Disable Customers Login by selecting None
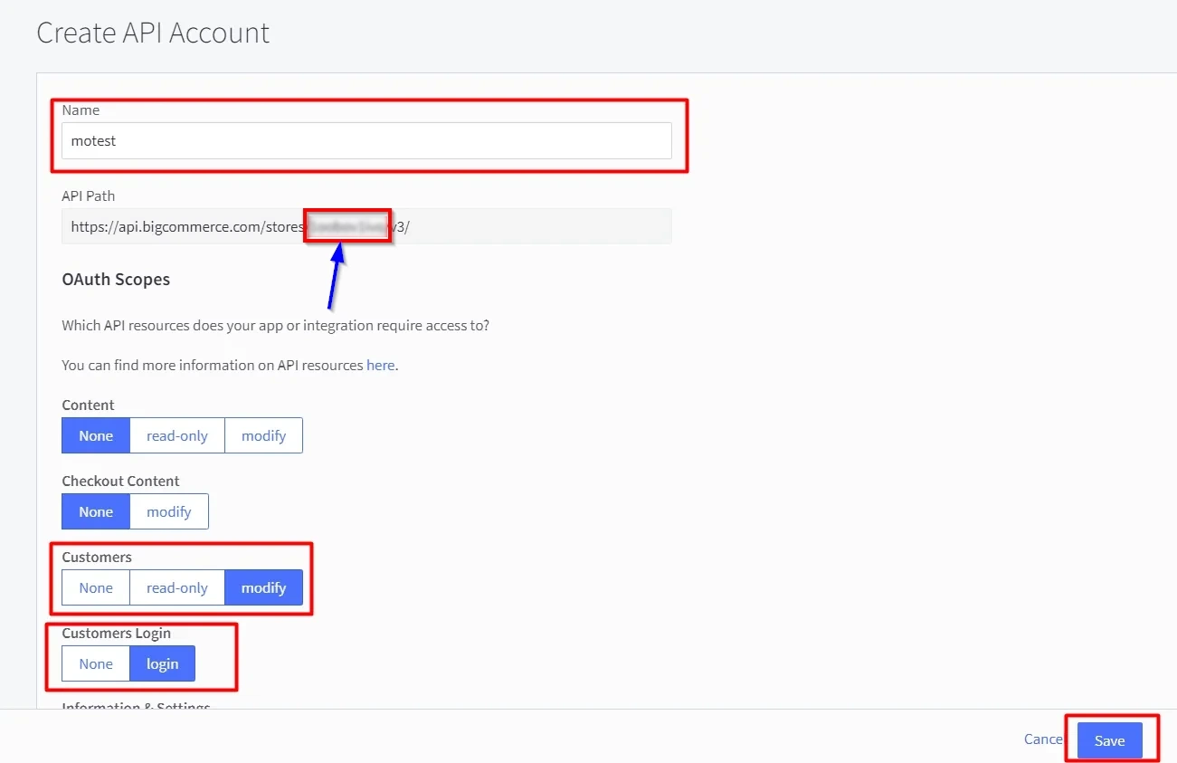 point(96,663)
